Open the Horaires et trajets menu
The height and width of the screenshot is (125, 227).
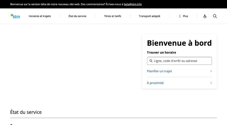click(40, 16)
